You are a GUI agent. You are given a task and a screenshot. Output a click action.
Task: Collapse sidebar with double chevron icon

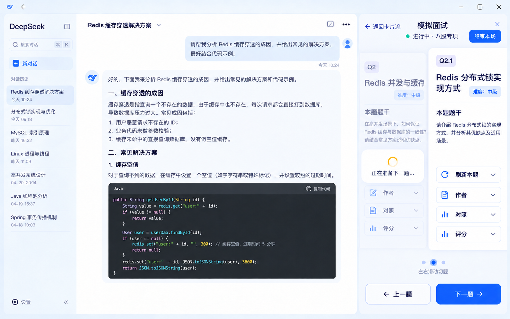66,302
